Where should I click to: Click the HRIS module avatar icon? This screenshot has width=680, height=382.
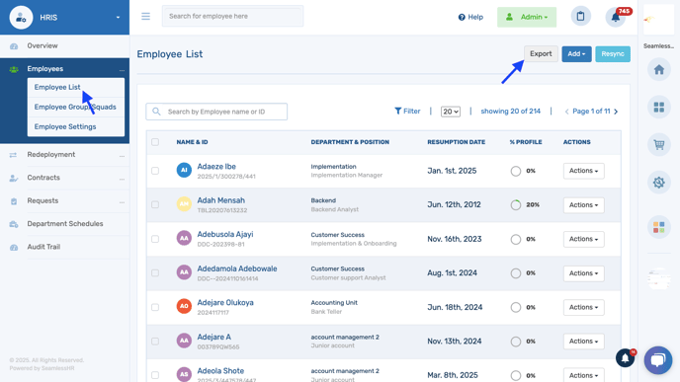pyautogui.click(x=21, y=18)
